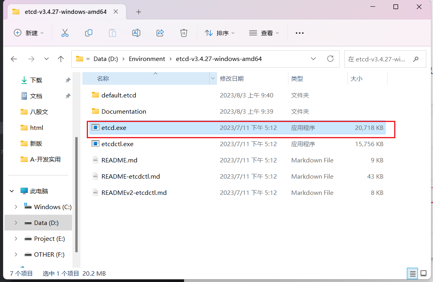The width and height of the screenshot is (433, 282).
Task: Navigate to Data (D:) breadcrumb
Action: point(106,59)
